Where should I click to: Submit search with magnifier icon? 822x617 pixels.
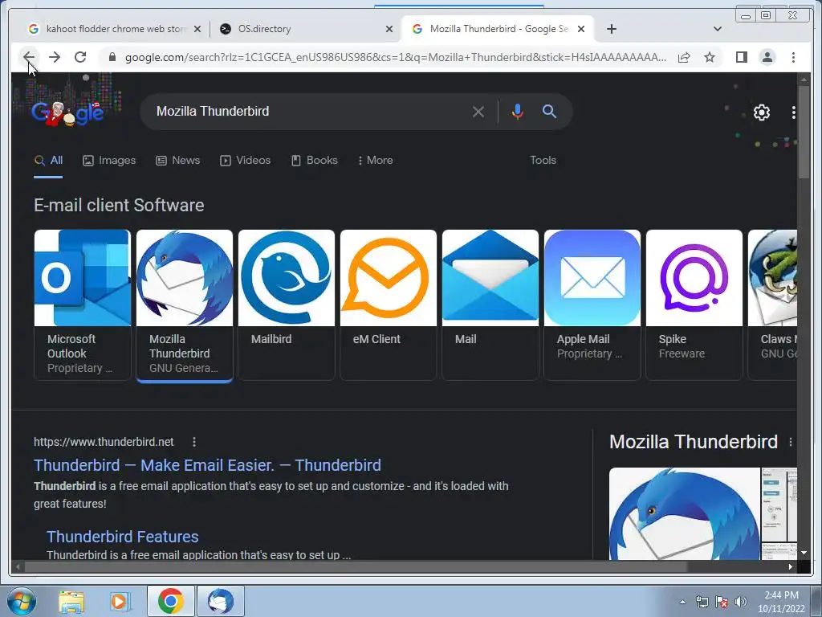[549, 111]
